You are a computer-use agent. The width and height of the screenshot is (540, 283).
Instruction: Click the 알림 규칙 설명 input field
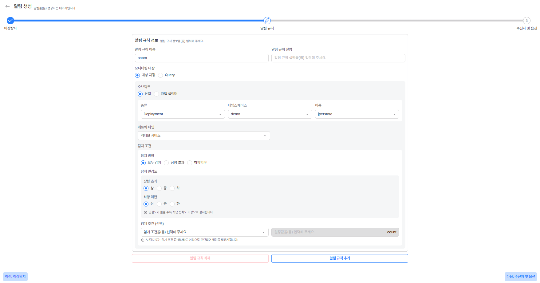[x=338, y=58]
